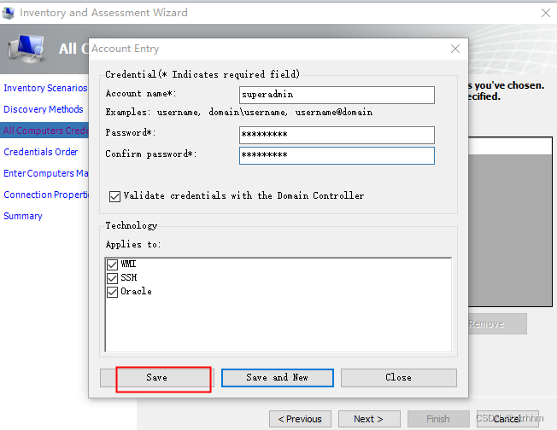
Task: Click the Remove button behind the dialog
Action: point(497,323)
